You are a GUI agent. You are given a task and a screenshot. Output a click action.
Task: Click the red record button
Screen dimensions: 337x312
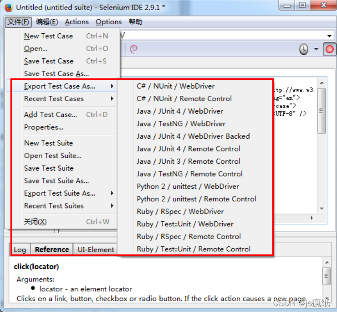(x=329, y=49)
